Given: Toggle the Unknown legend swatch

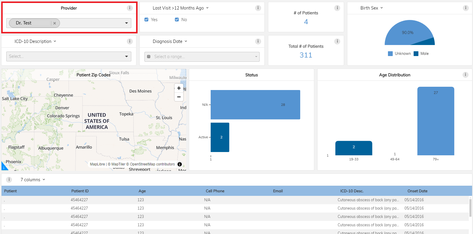Looking at the screenshot, I should 390,54.
